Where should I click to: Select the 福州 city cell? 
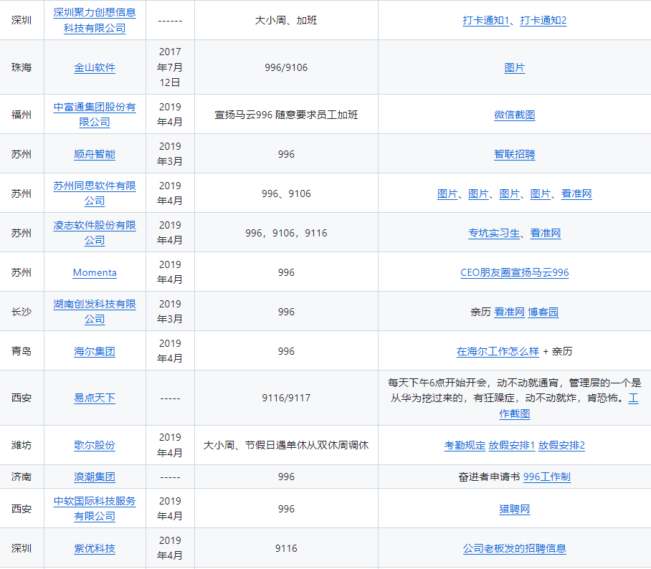22,115
